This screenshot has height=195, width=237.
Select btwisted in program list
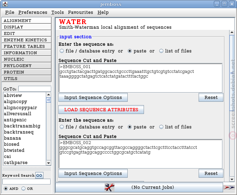pyautogui.click(x=24, y=150)
